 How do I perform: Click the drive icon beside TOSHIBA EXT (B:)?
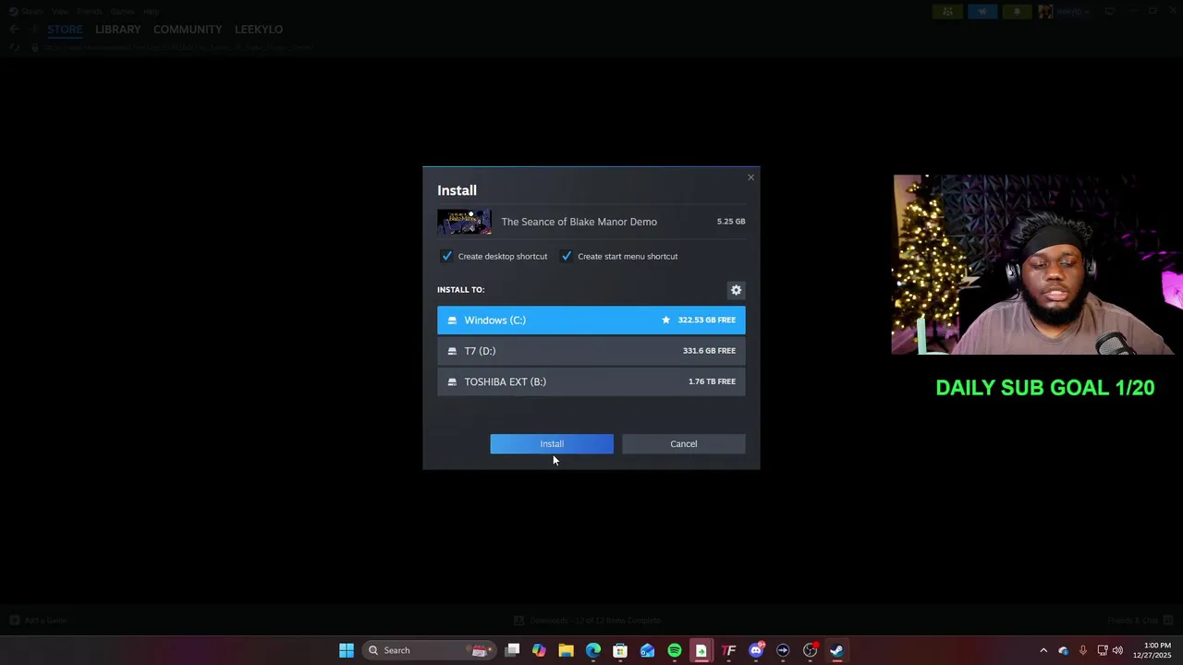coord(452,381)
